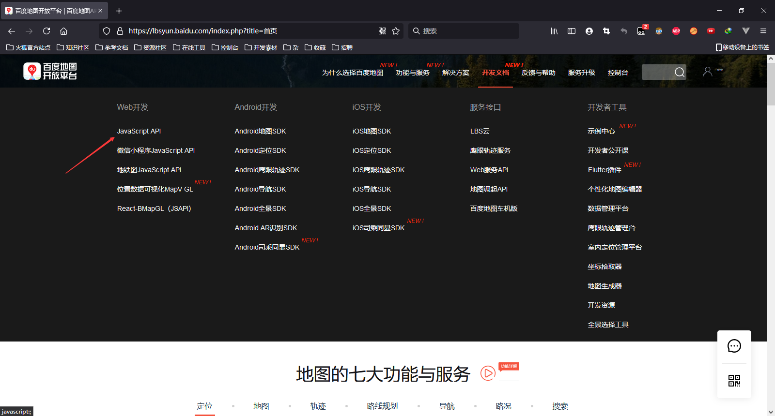The width and height of the screenshot is (775, 416).
Task: Bookmark this page with the star icon
Action: click(x=396, y=31)
